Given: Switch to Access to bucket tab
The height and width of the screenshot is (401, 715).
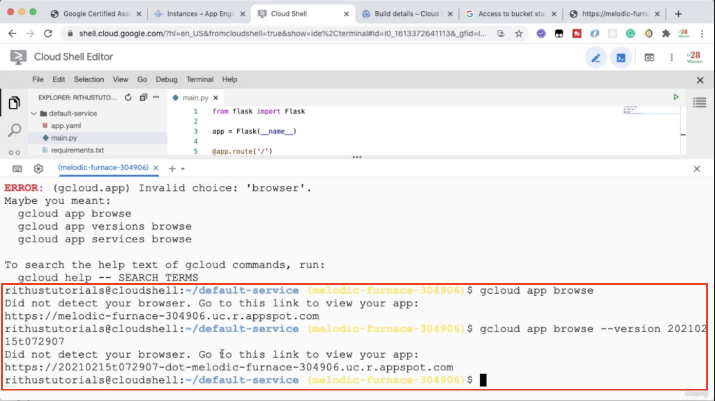Looking at the screenshot, I should coord(511,14).
